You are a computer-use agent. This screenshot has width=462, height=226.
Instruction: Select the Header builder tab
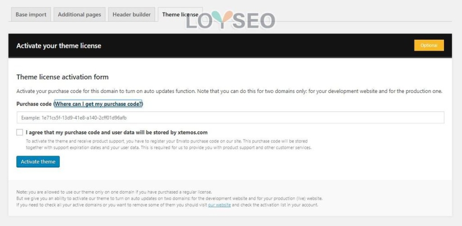(x=131, y=14)
